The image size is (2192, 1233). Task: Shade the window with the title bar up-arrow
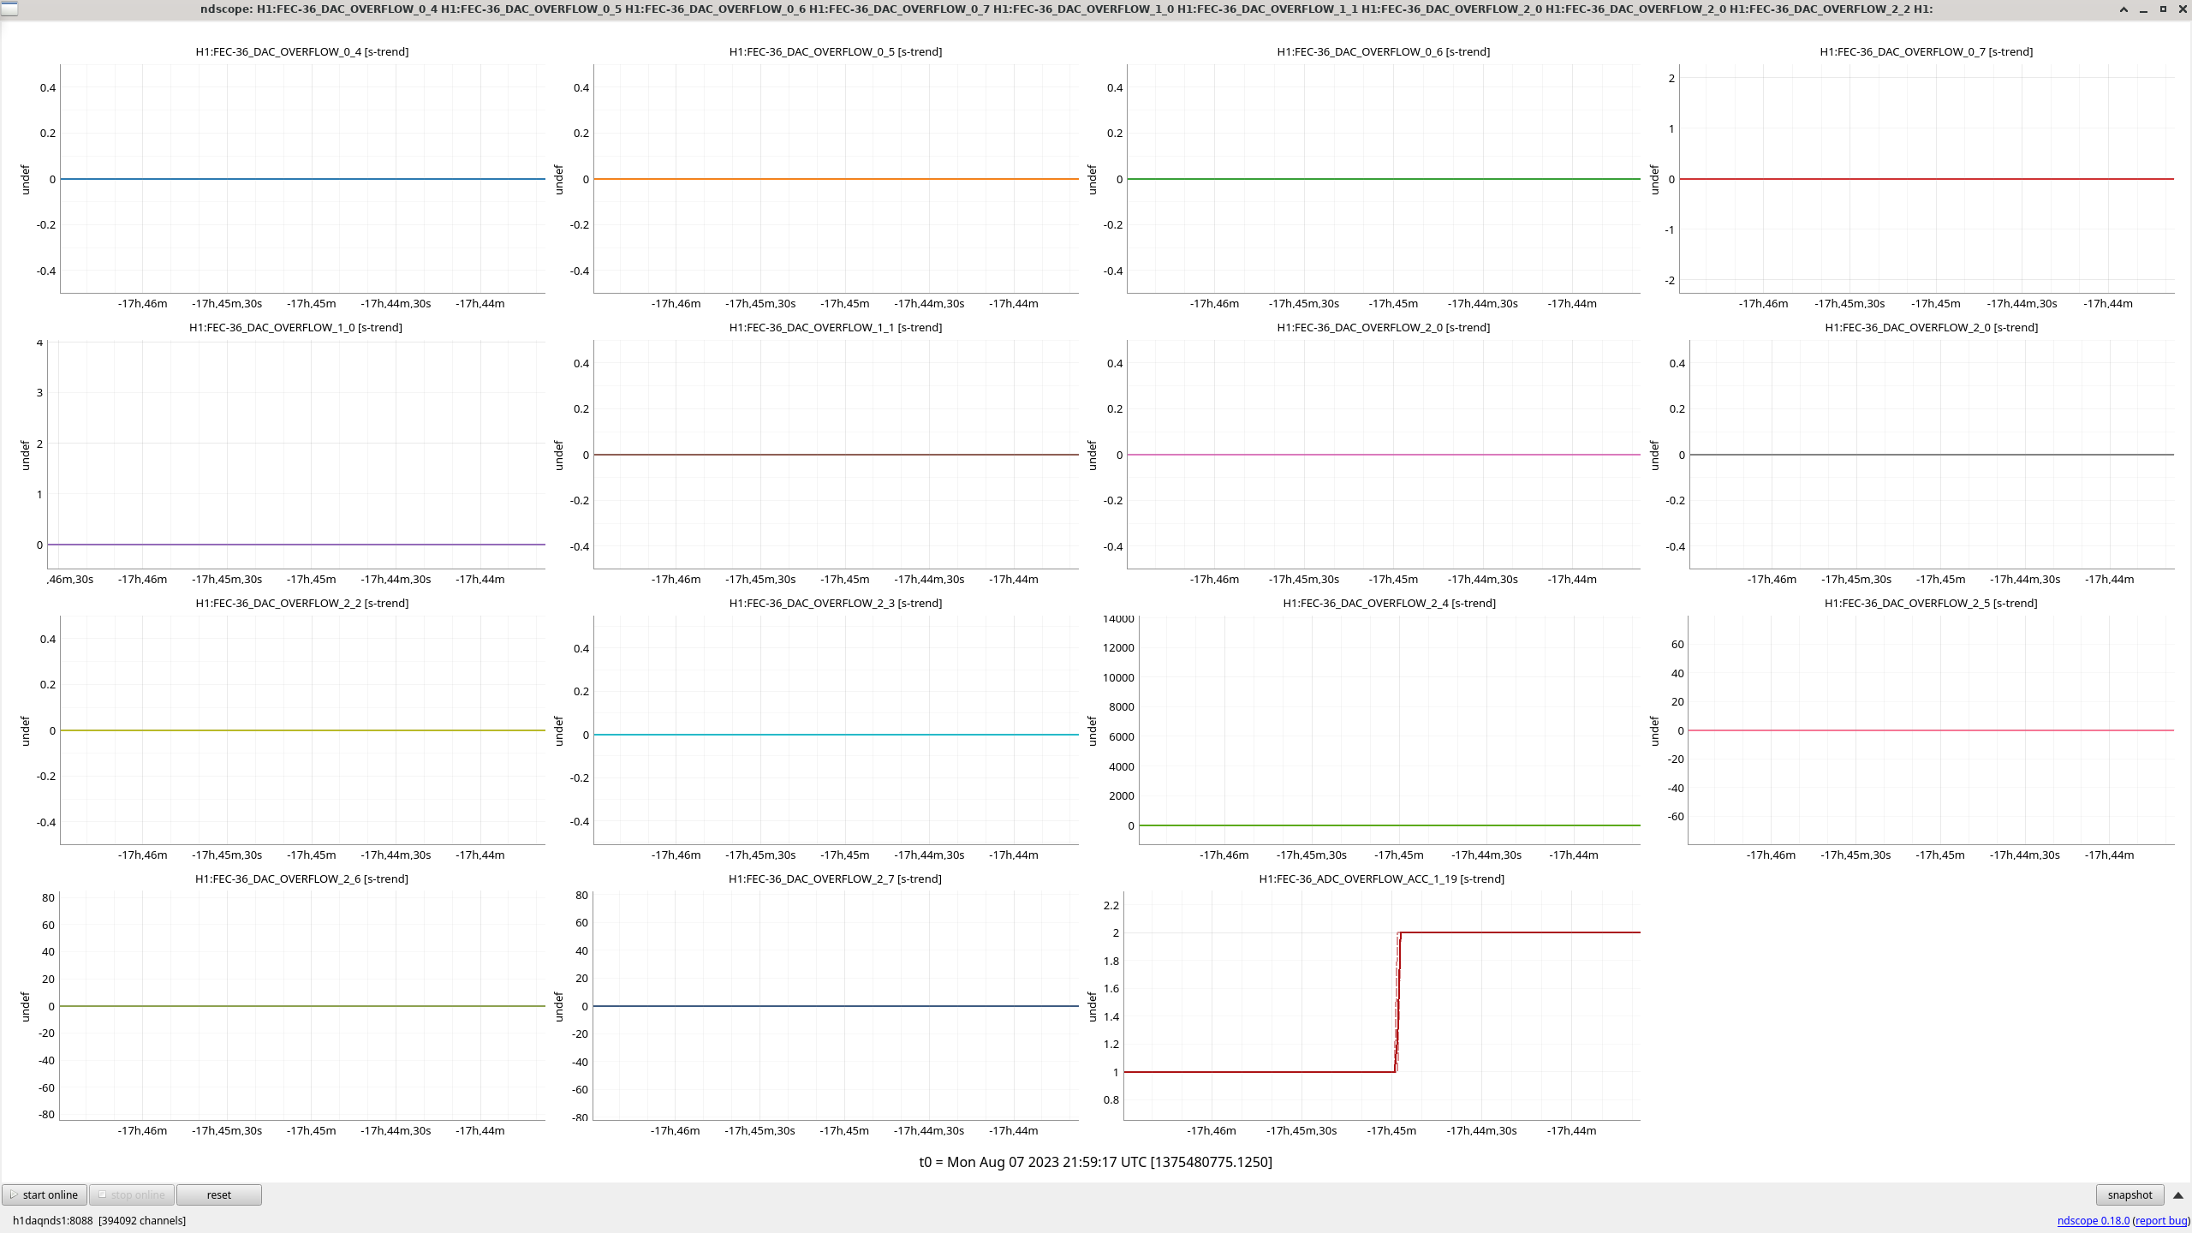[2123, 9]
